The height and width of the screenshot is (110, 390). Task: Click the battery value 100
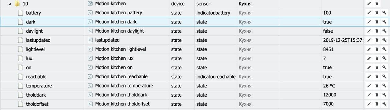(x=327, y=13)
